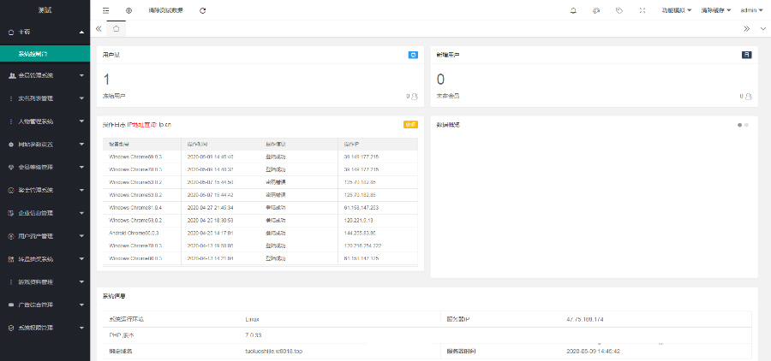Viewport: 771px width, 361px height.
Task: Select the highlighted green sidebar submenu item
Action: coord(45,53)
